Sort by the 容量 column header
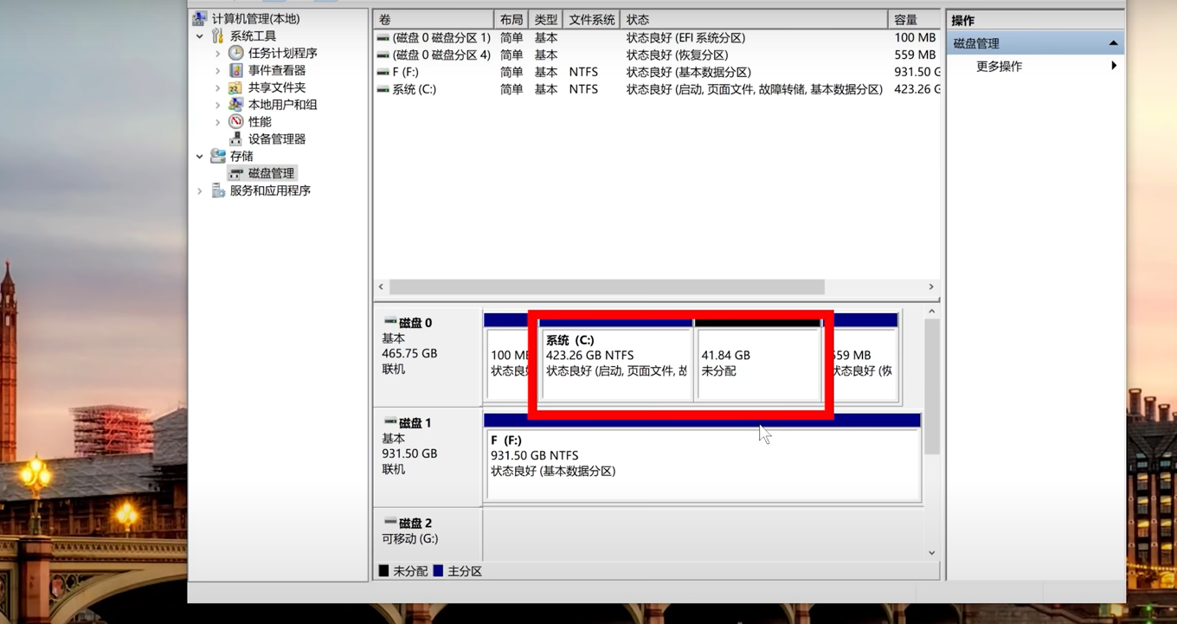 pyautogui.click(x=914, y=19)
